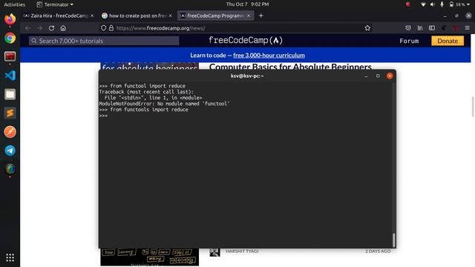Maximize the terminal window
The width and height of the screenshot is (475, 267).
378,76
